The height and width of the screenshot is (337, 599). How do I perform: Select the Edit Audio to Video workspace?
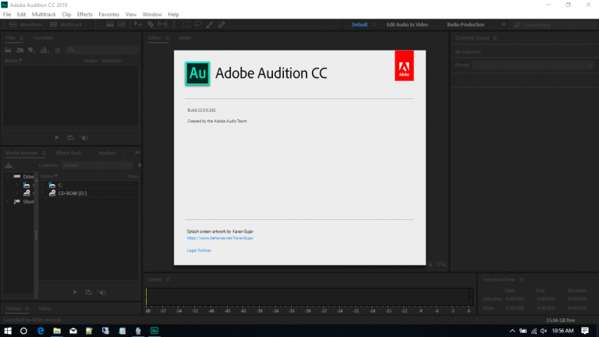click(407, 24)
